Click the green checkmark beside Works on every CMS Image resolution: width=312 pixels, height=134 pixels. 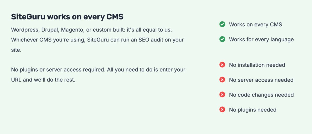222,24
